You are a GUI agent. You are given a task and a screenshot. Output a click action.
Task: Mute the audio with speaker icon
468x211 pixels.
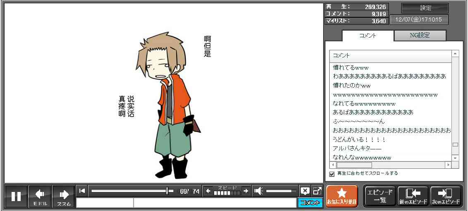(x=259, y=191)
